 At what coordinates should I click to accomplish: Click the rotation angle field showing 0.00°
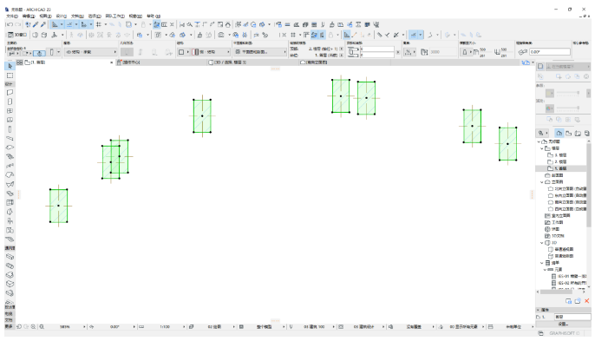point(550,52)
